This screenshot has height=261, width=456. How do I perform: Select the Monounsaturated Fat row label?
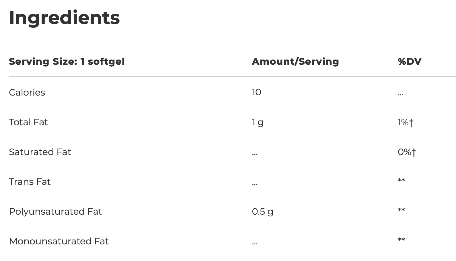pos(59,241)
